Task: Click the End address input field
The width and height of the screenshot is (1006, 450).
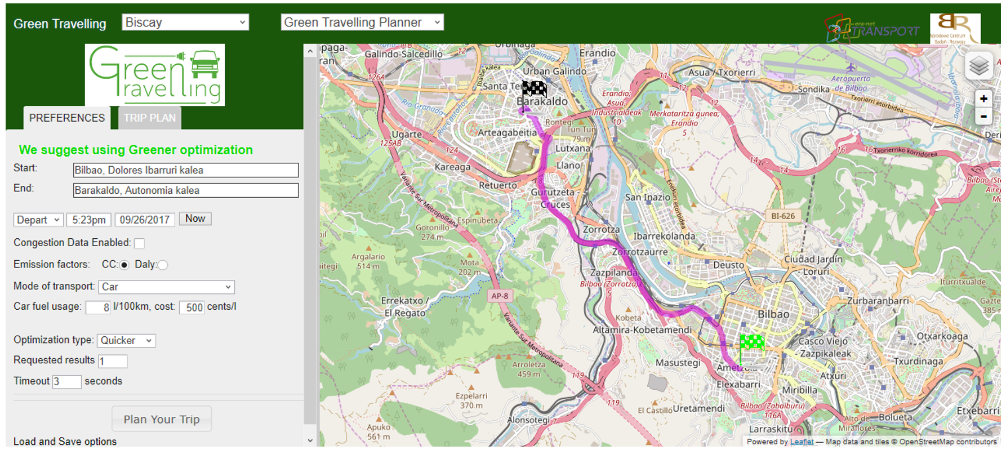Action: click(x=186, y=190)
